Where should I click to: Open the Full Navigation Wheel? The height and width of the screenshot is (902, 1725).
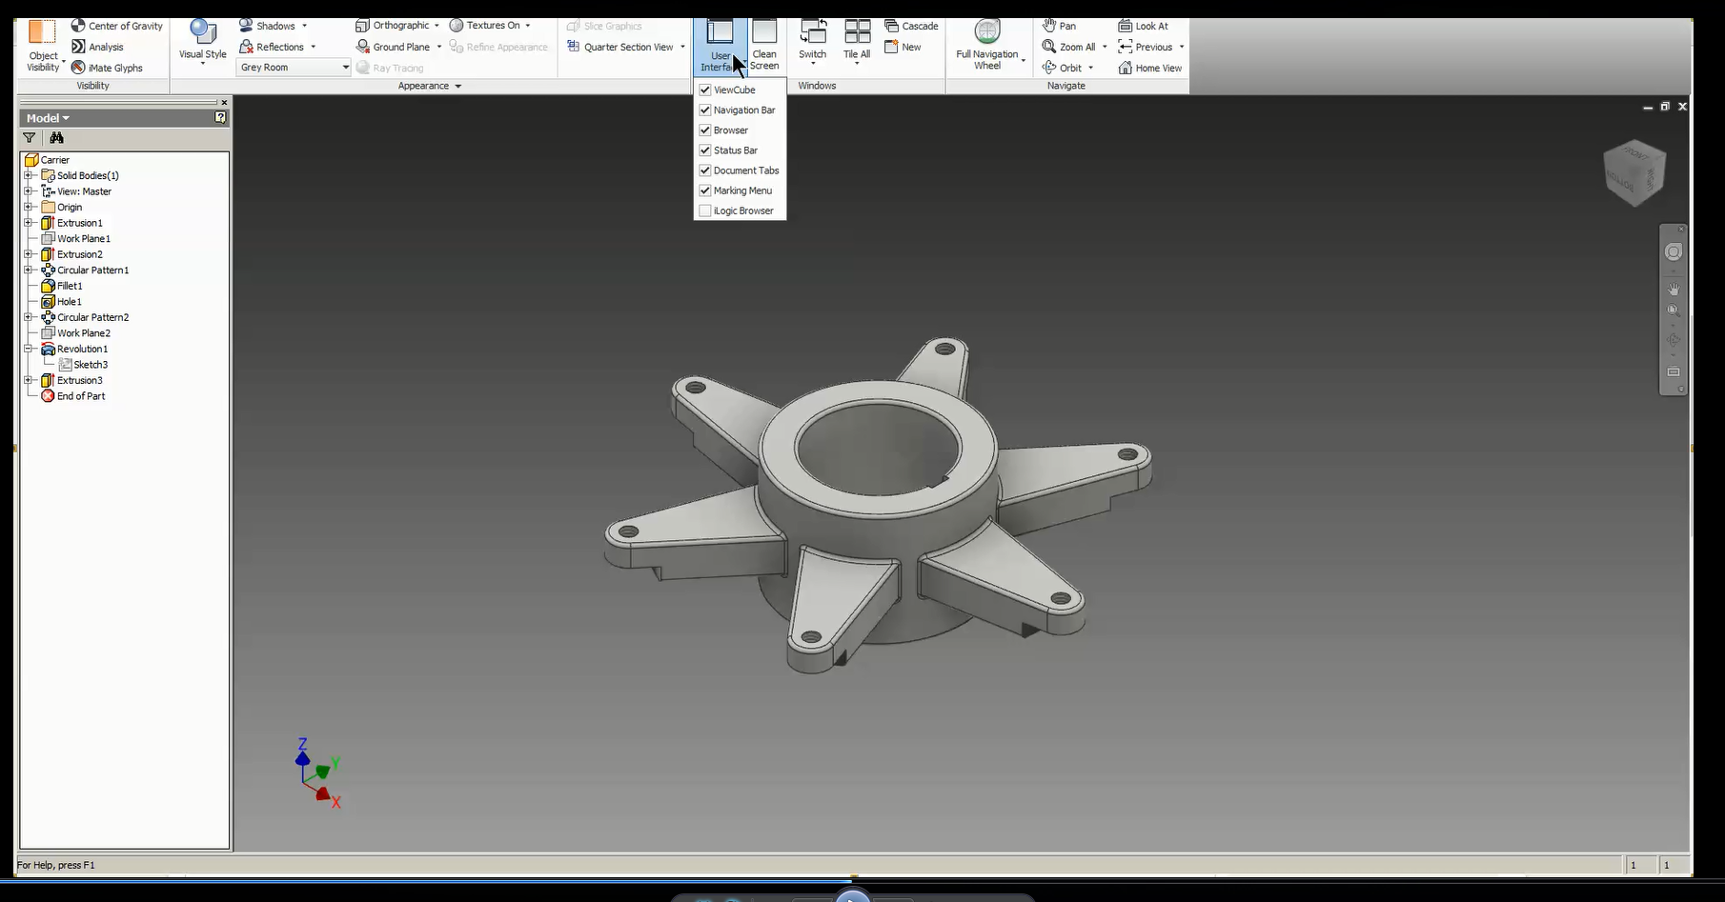pos(987,30)
